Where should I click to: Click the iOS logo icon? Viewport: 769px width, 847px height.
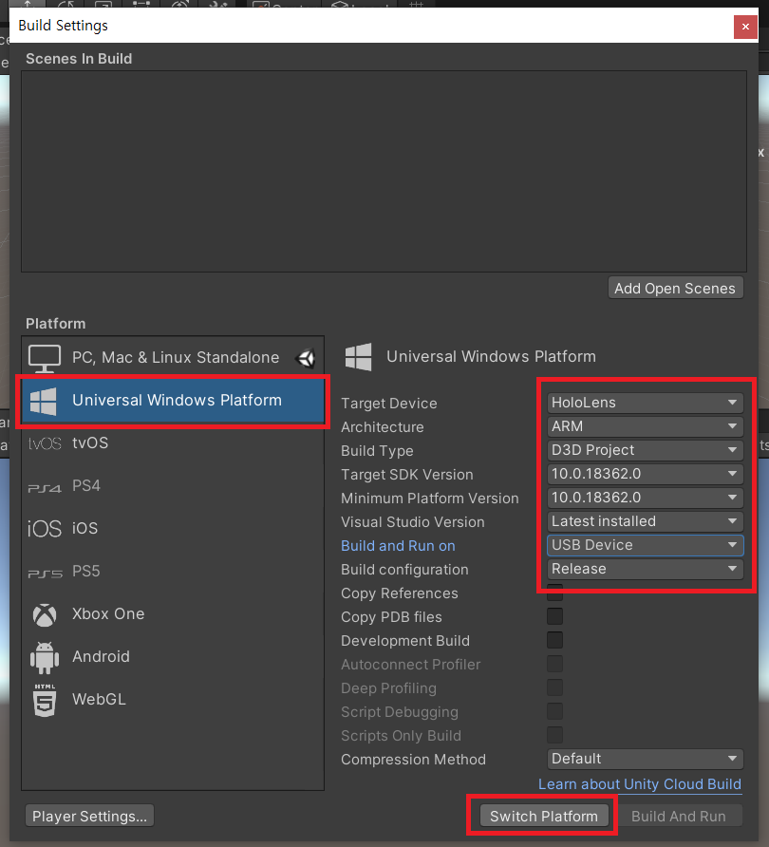click(45, 528)
